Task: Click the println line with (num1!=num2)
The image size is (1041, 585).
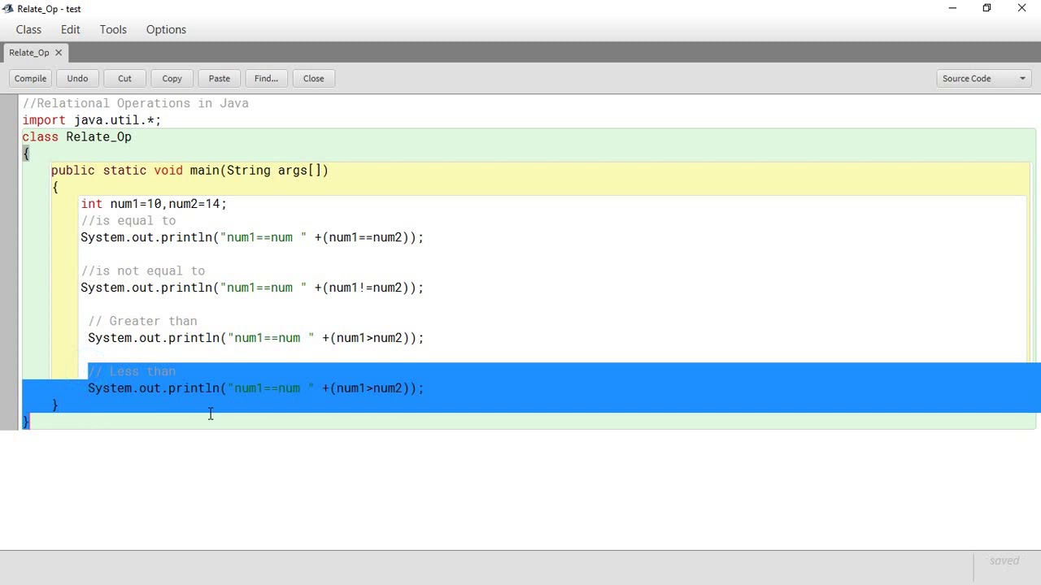Action: click(x=252, y=288)
